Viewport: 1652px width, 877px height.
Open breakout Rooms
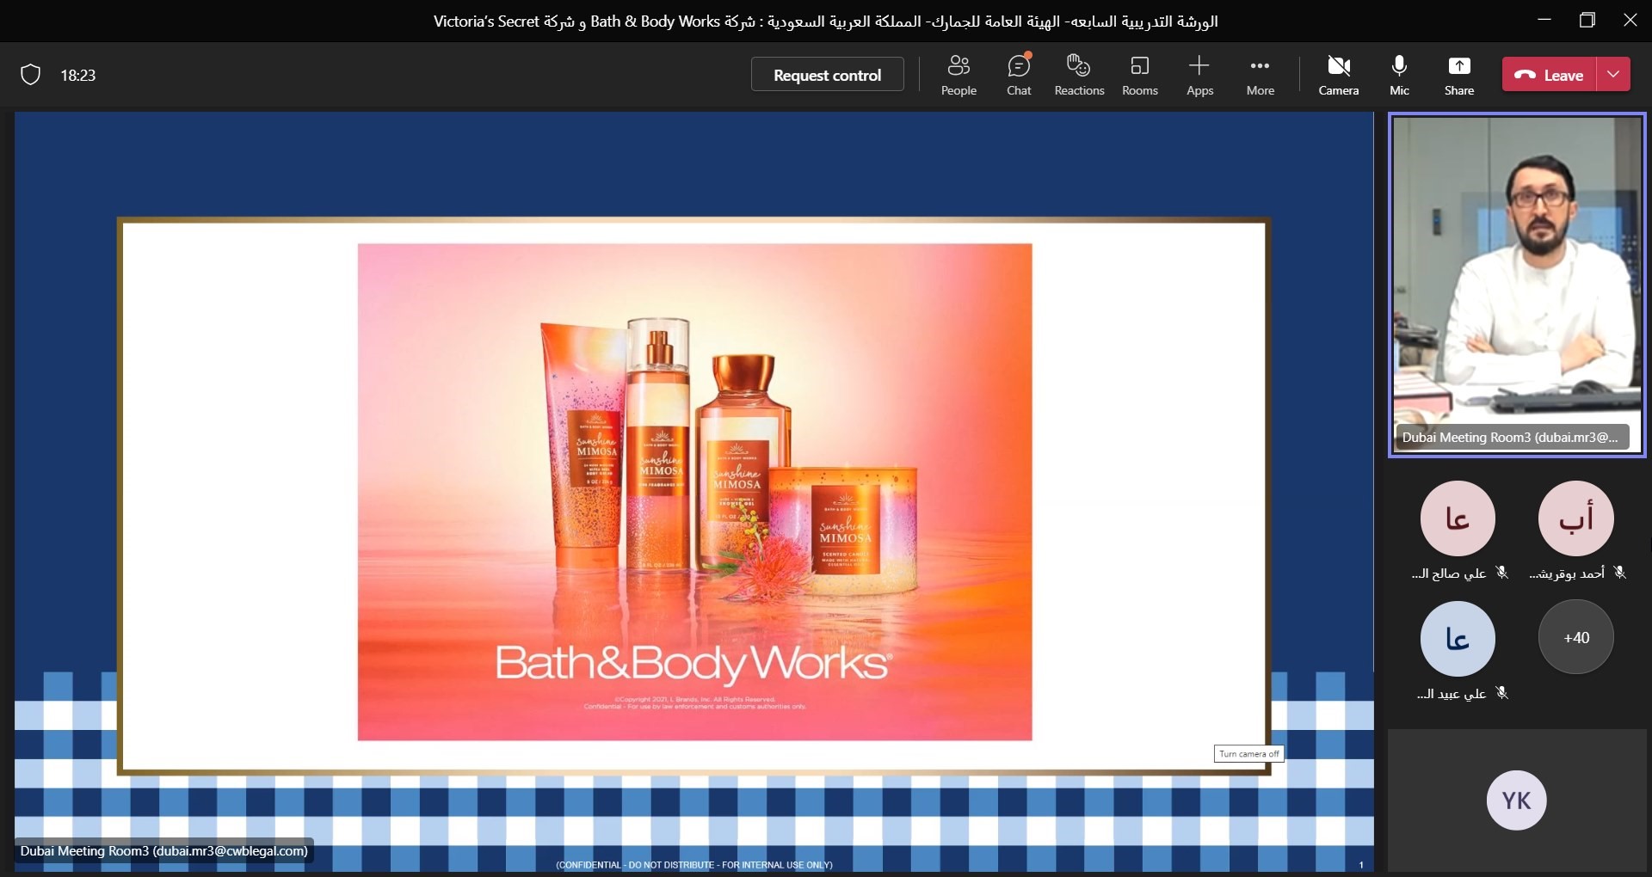coord(1140,75)
